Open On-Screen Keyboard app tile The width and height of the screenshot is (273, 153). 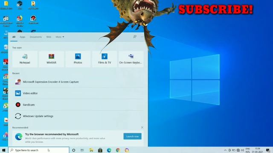click(x=131, y=59)
